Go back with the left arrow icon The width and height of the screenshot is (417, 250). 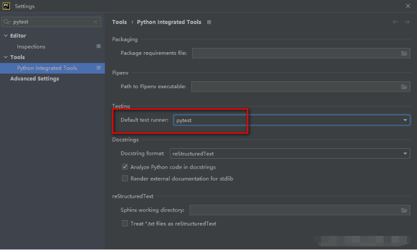pos(395,22)
